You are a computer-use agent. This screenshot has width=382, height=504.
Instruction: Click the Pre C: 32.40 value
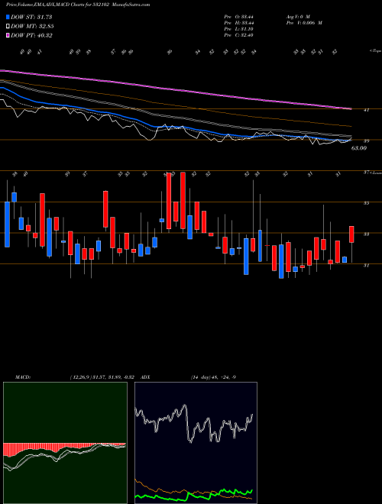[239, 35]
